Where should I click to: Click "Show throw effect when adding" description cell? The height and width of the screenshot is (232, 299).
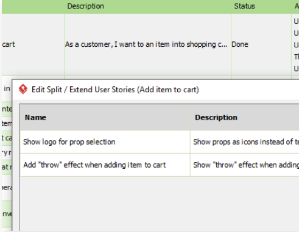(245, 165)
